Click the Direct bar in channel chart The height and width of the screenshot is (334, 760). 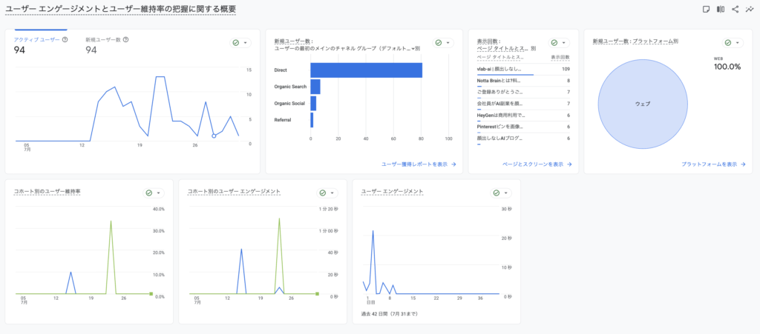point(367,70)
